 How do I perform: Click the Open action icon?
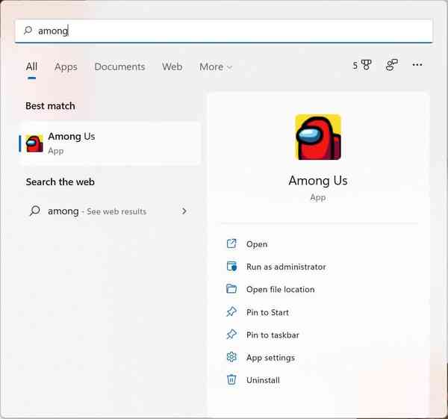[x=231, y=243]
